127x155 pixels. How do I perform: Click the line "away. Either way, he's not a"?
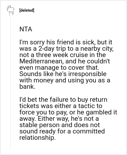(59, 119)
